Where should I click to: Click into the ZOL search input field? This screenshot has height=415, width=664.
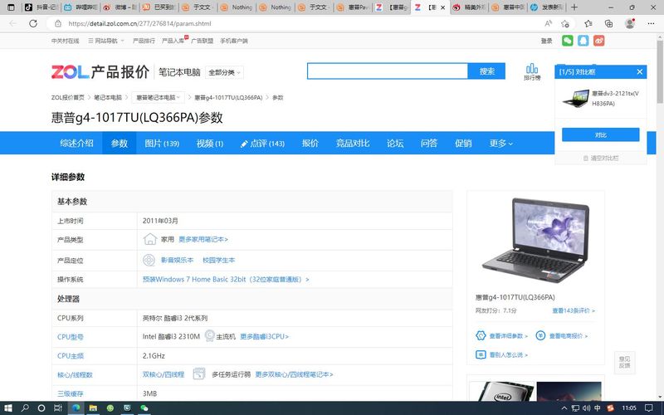tap(388, 71)
